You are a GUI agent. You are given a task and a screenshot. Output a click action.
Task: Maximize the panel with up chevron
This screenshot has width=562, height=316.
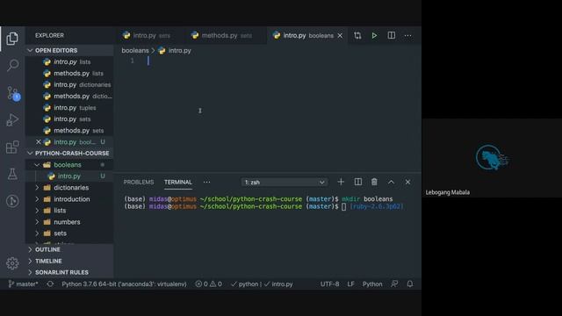(x=391, y=182)
